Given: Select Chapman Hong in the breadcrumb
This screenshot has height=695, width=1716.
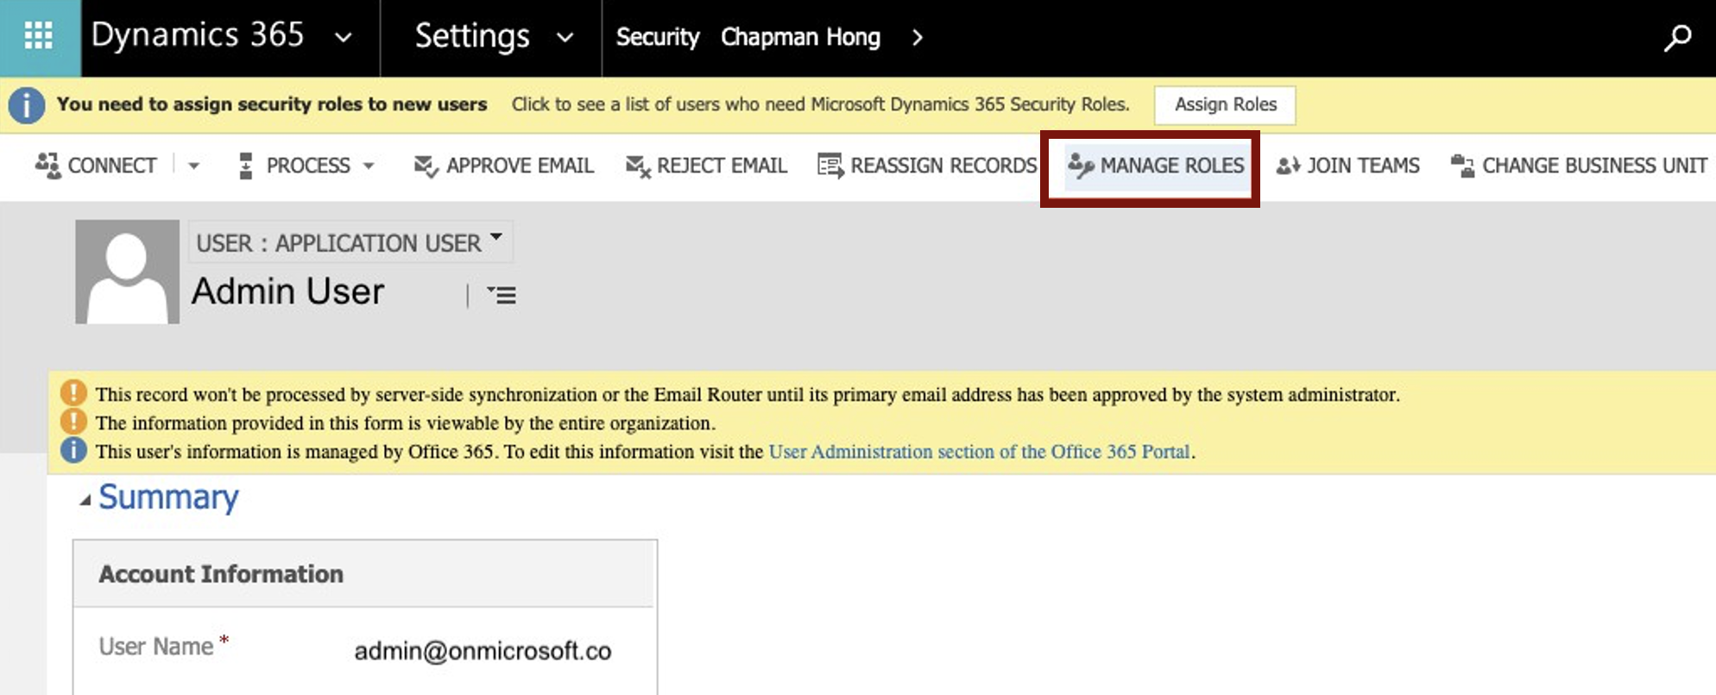Looking at the screenshot, I should click(800, 37).
